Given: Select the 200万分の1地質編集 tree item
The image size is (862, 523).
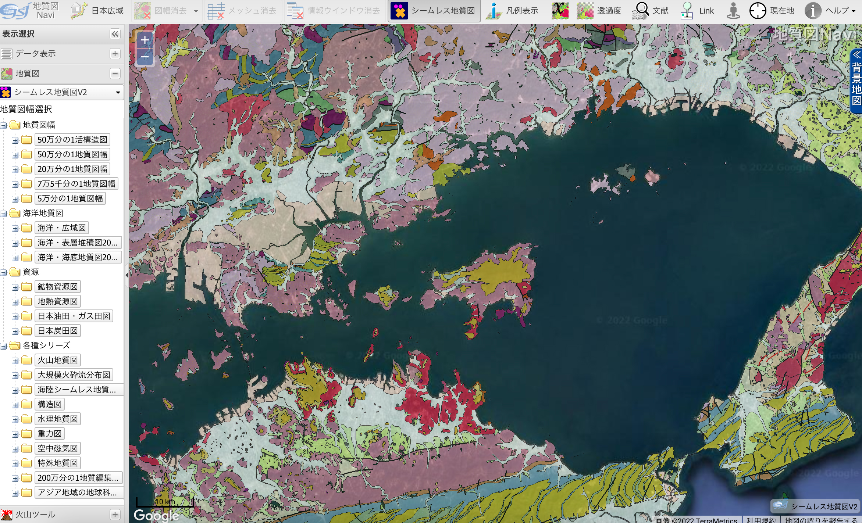Looking at the screenshot, I should pos(78,478).
